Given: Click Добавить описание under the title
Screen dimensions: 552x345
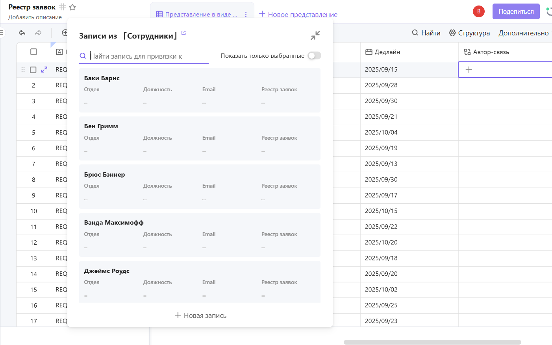Looking at the screenshot, I should (35, 17).
